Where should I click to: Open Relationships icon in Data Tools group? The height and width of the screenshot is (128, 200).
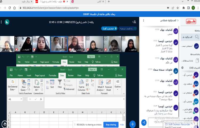point(93,85)
